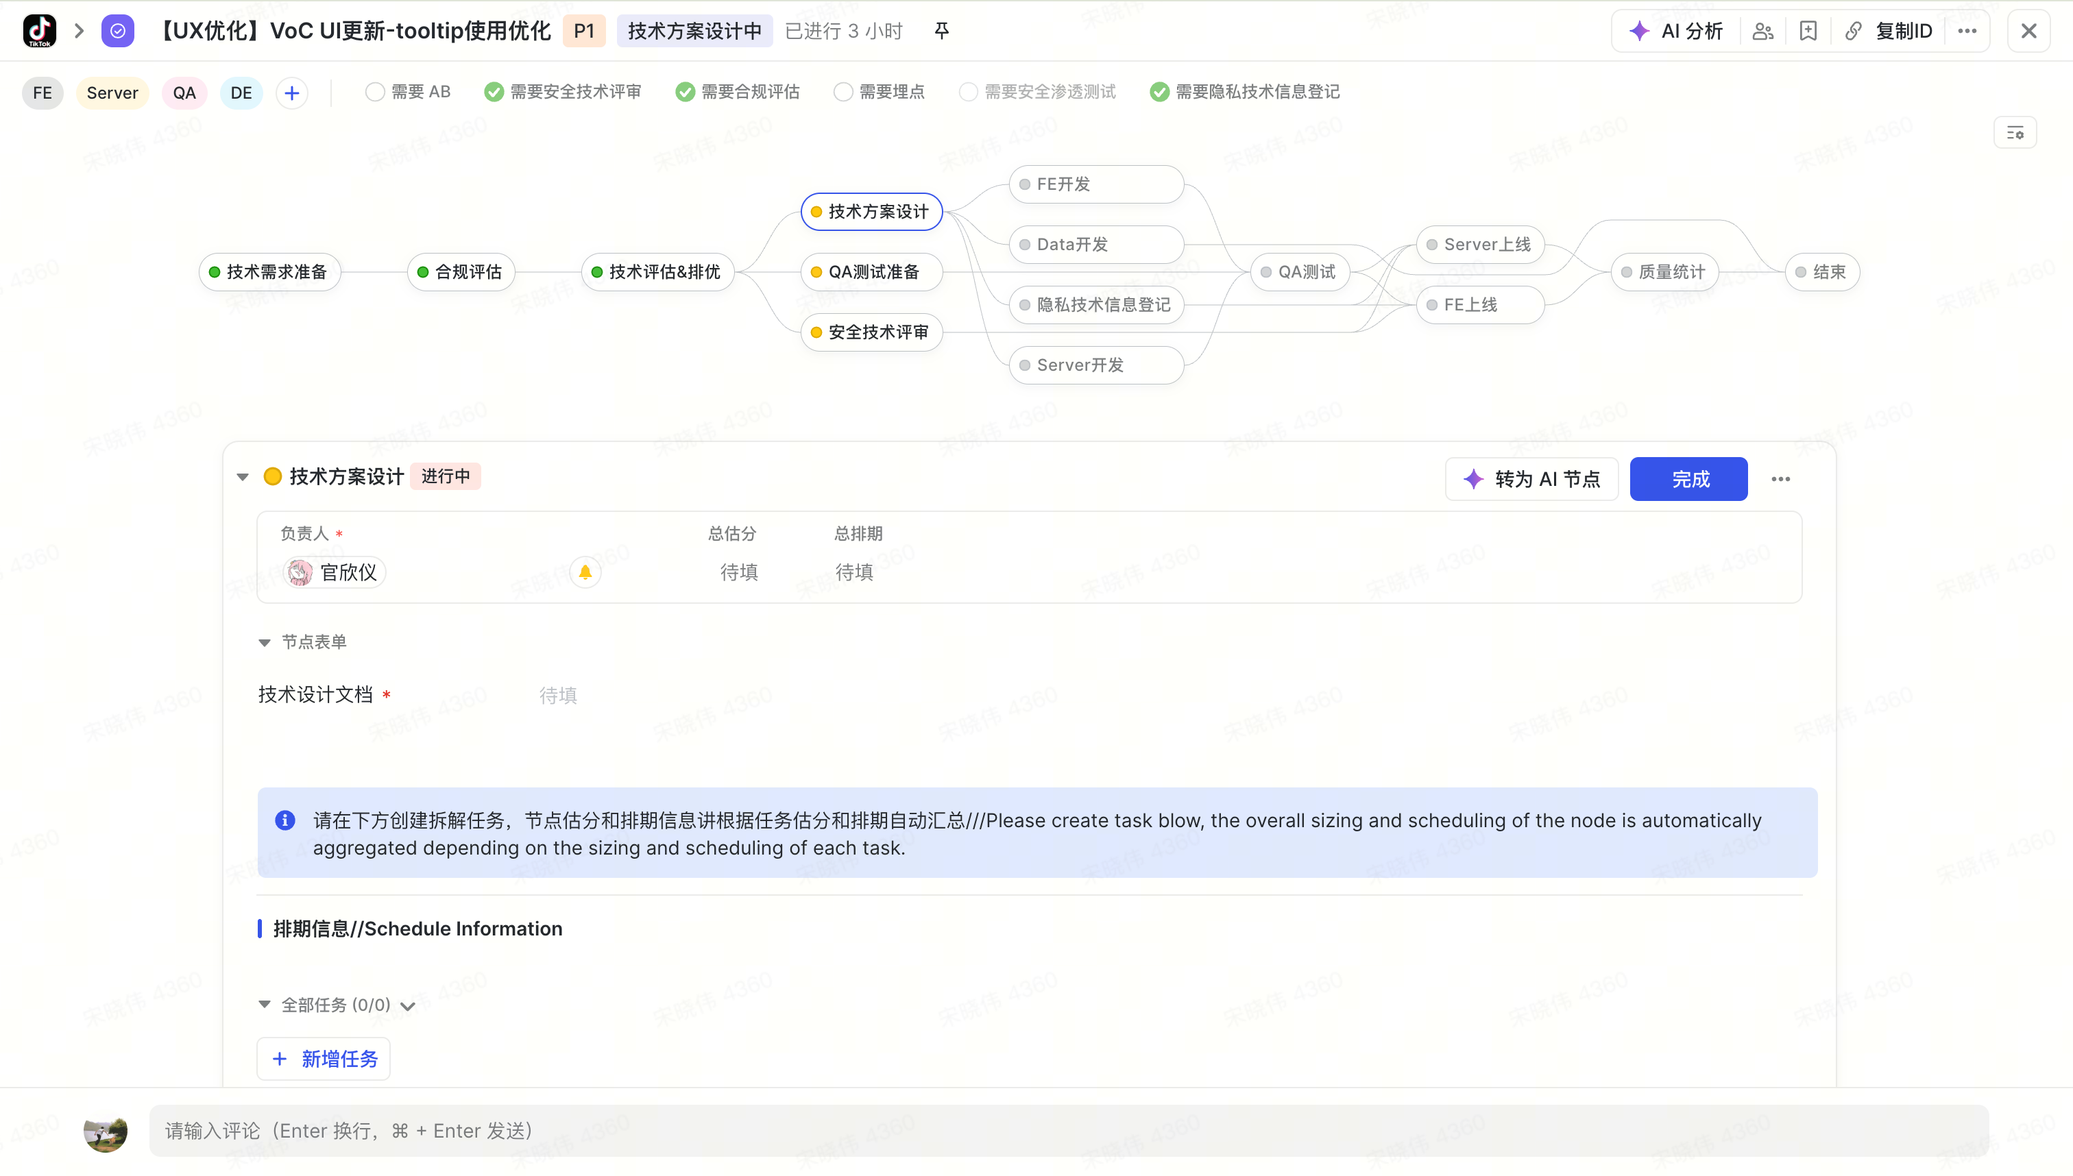2073x1176 pixels.
Task: Open the 技术方案设计中 status dropdown
Action: 694,31
